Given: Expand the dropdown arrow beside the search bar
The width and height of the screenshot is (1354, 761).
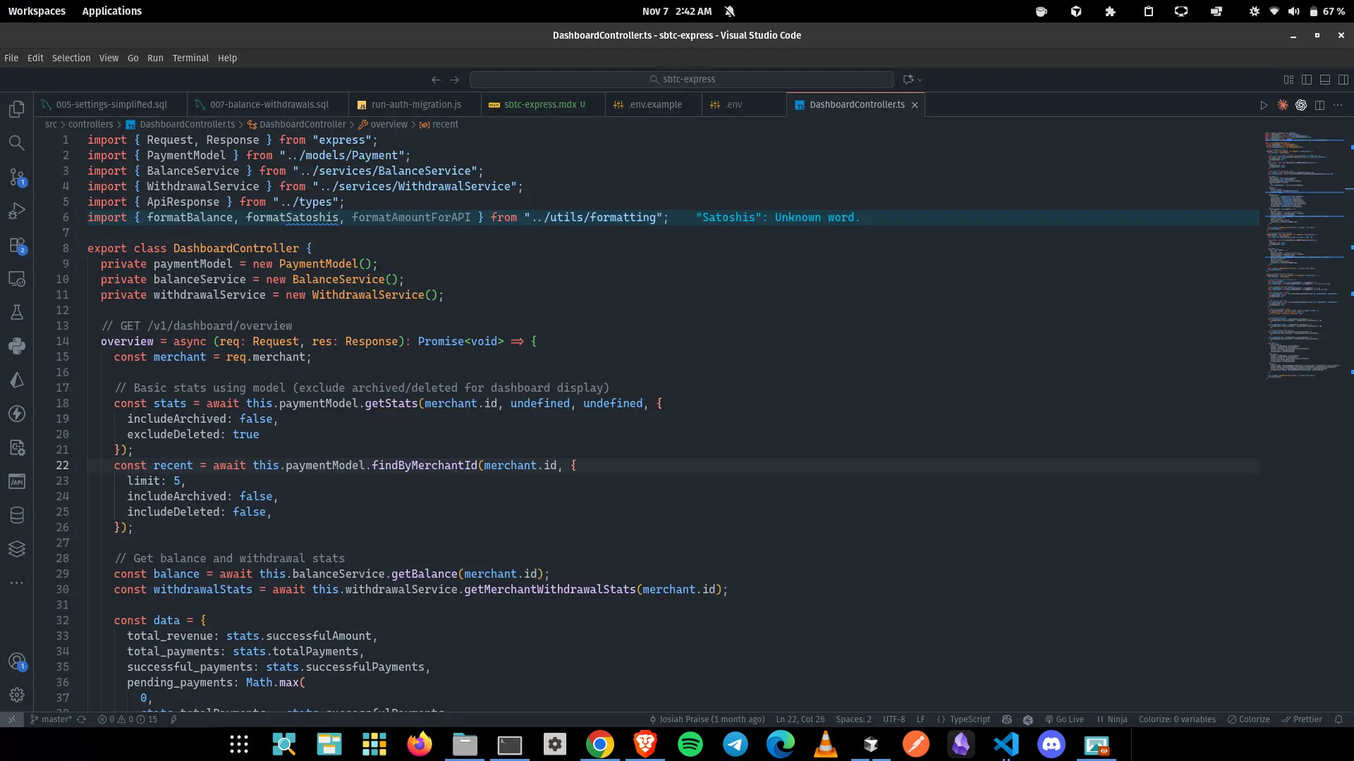Looking at the screenshot, I should point(920,80).
